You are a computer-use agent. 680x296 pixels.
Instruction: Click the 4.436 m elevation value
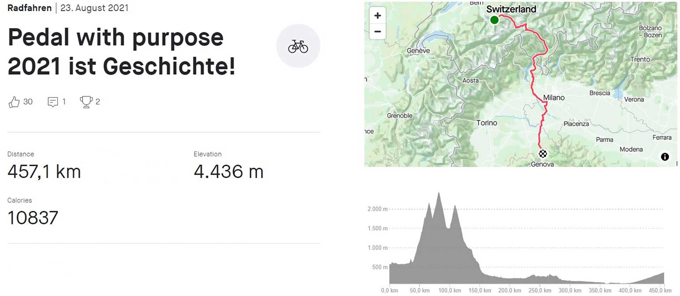[228, 172]
